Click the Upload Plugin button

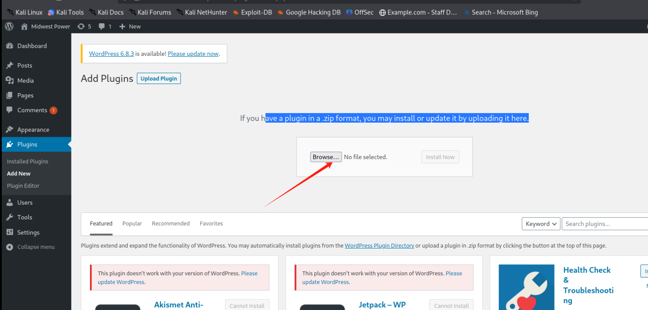159,78
